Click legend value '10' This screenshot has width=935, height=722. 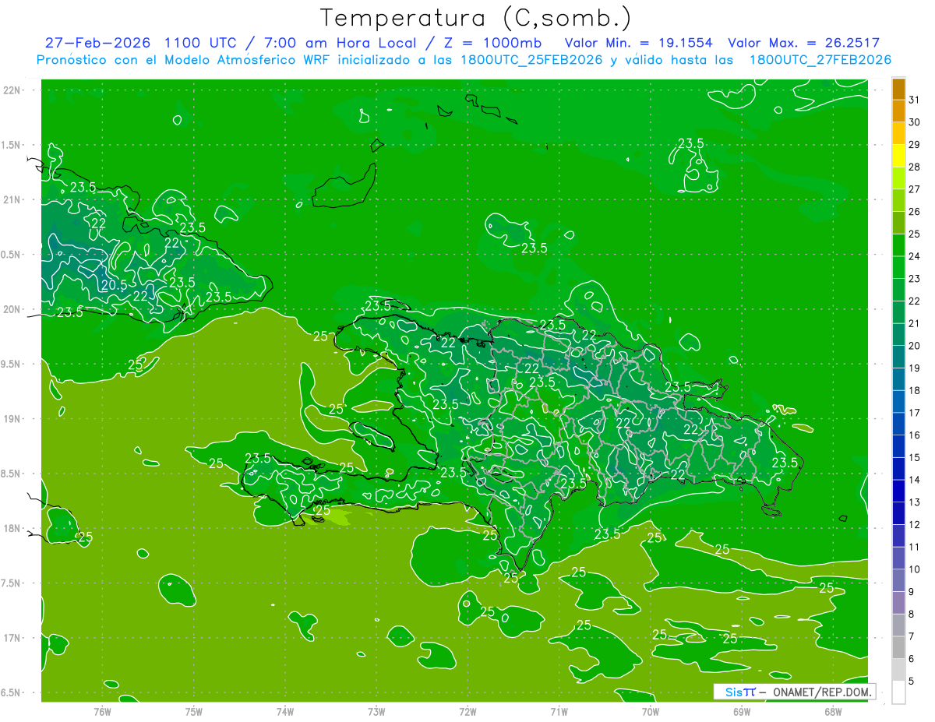click(x=914, y=569)
